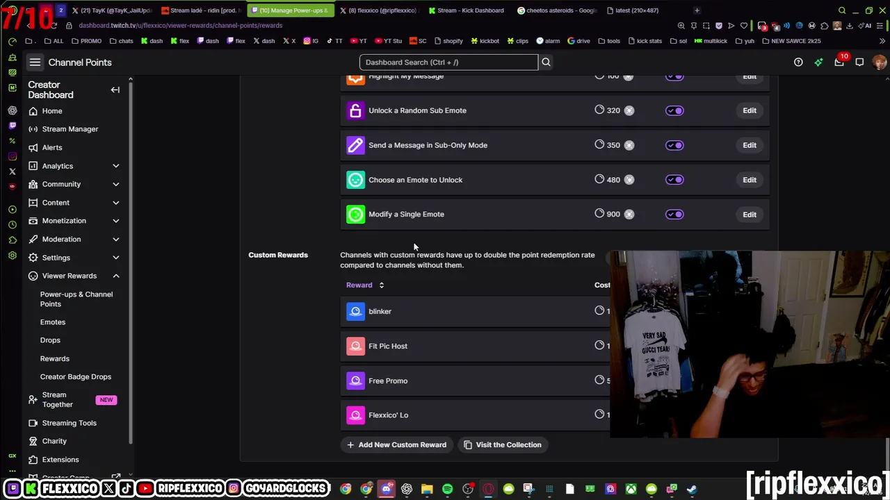Image resolution: width=890 pixels, height=500 pixels.
Task: Click the Free Promo reward icon
Action: [355, 381]
